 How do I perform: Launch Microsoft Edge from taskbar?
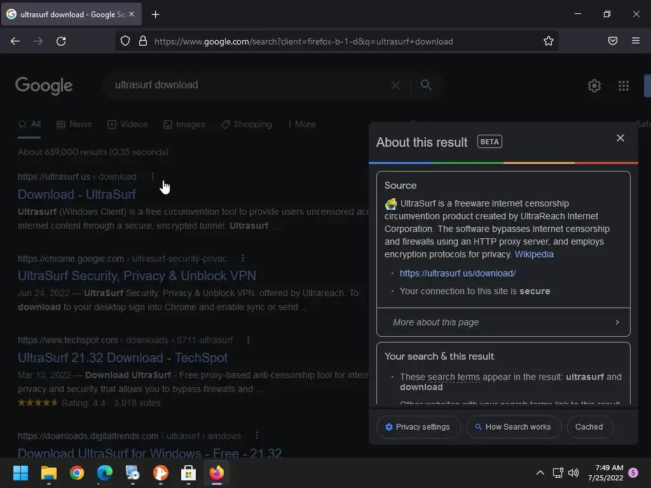[105, 473]
